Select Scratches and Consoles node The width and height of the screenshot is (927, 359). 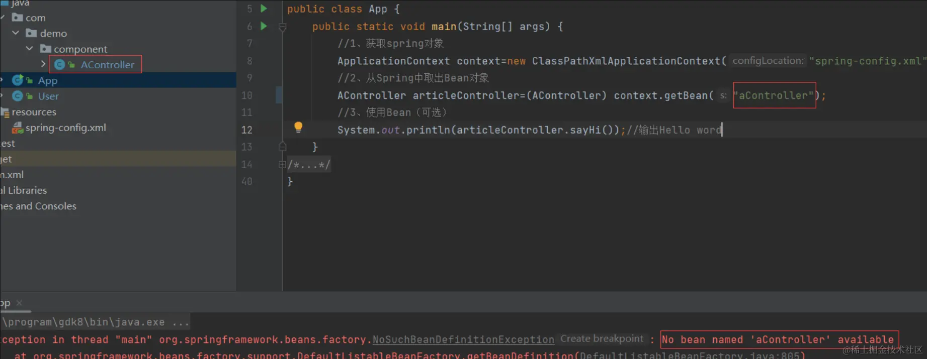tap(38, 206)
